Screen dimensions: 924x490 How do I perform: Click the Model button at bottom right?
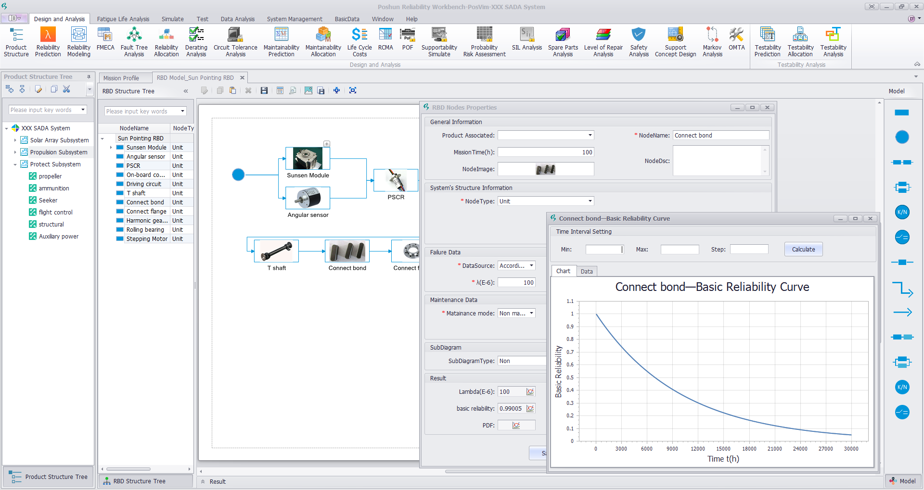(x=902, y=481)
